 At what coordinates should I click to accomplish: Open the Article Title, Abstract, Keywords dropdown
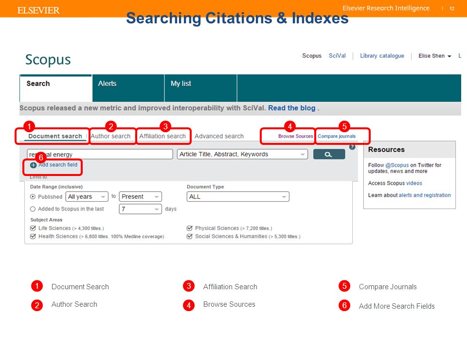point(242,154)
